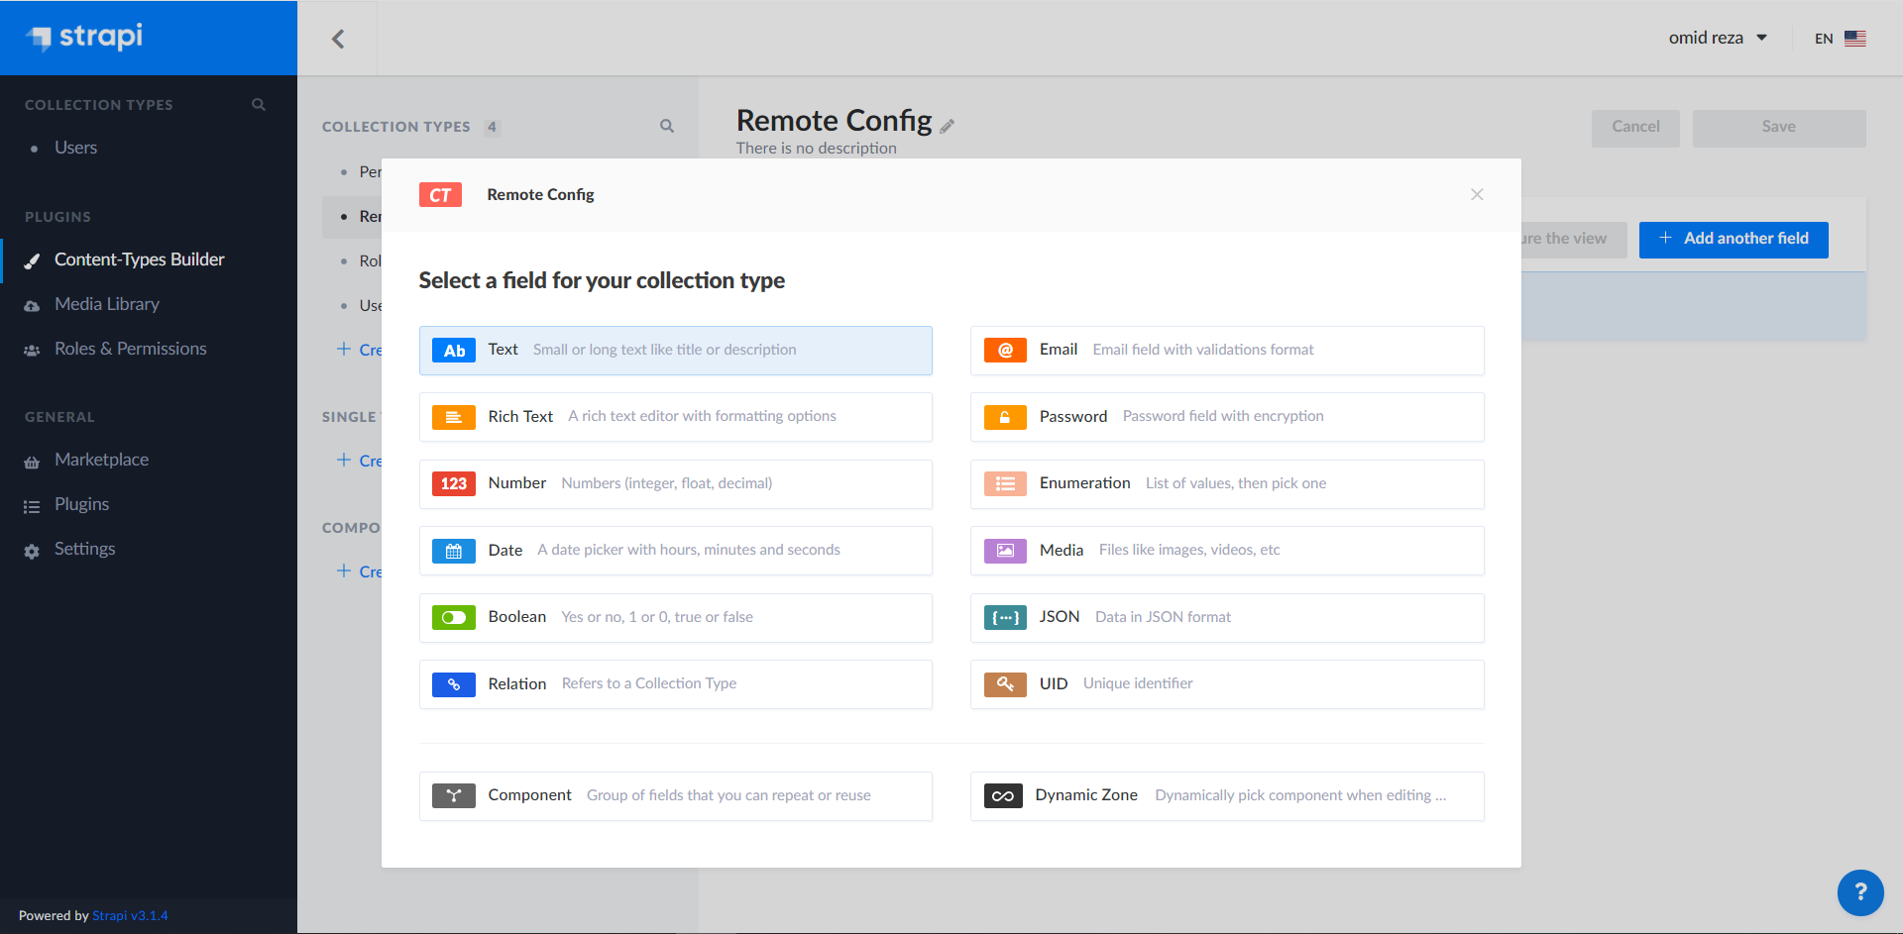Choose the JSON field option
Screen dimensions: 1903x934
click(1227, 618)
